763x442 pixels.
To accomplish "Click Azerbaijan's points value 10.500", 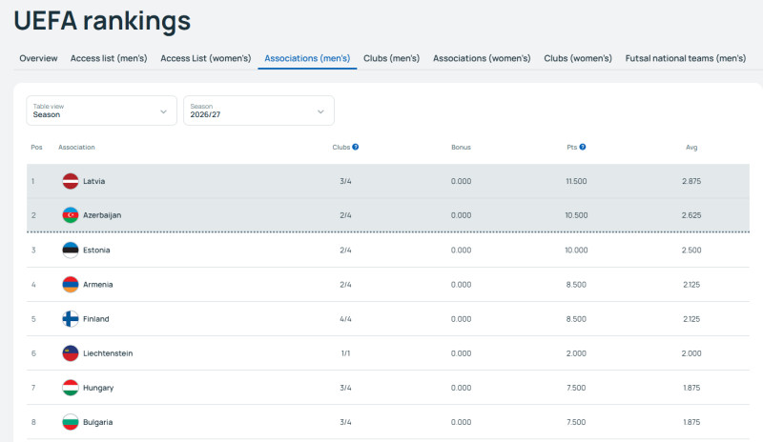I will (x=576, y=215).
